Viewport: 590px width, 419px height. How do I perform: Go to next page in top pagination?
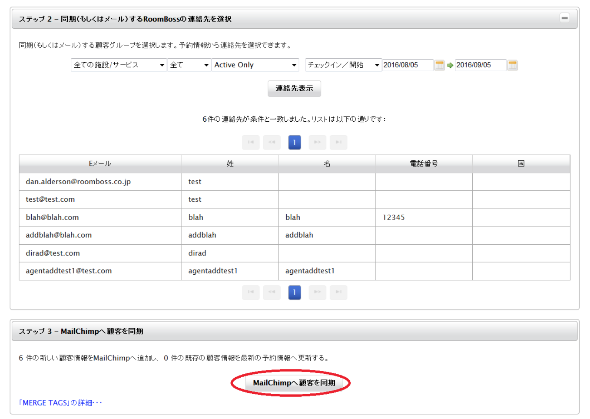click(318, 142)
